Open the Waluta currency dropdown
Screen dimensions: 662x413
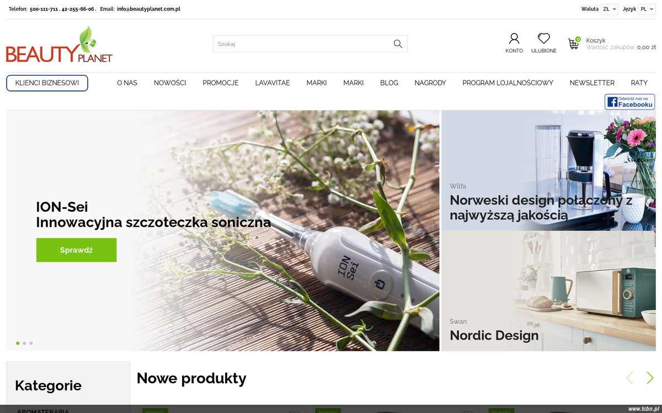pos(610,9)
